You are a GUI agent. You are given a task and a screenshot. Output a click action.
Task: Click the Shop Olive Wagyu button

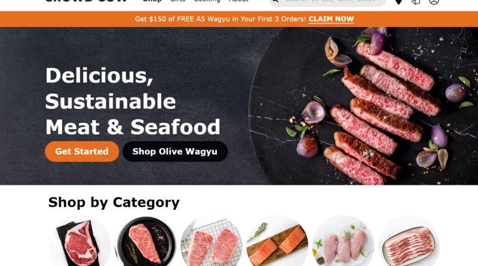click(x=175, y=151)
